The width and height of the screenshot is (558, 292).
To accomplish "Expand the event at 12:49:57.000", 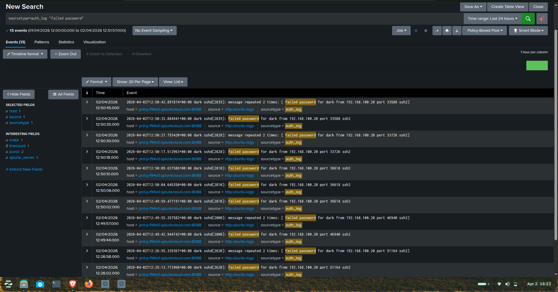I will [x=87, y=218].
